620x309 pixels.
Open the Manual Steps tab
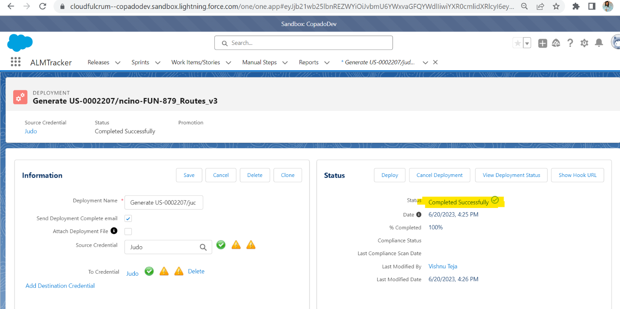(x=260, y=62)
